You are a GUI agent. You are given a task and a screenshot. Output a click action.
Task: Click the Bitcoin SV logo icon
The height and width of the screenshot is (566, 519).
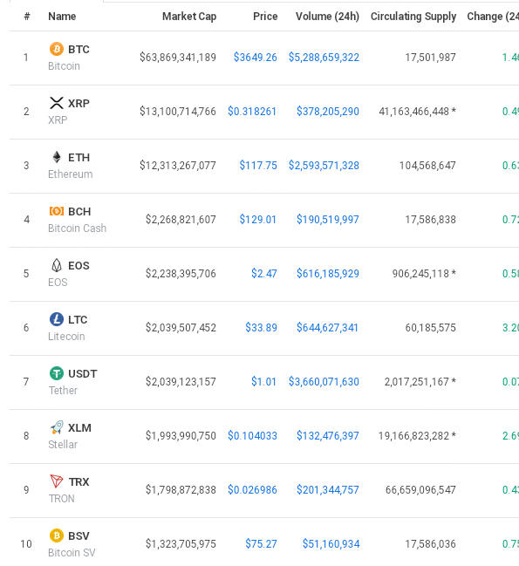pos(57,535)
